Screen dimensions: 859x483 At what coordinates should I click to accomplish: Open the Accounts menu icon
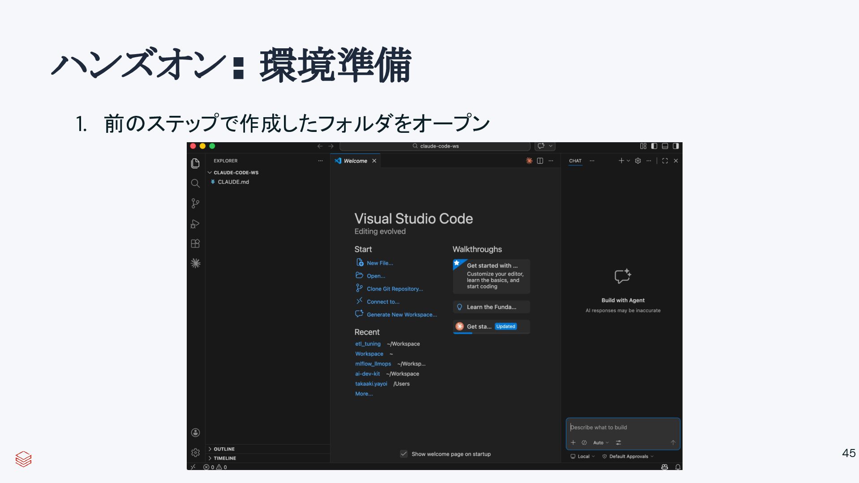(x=195, y=432)
